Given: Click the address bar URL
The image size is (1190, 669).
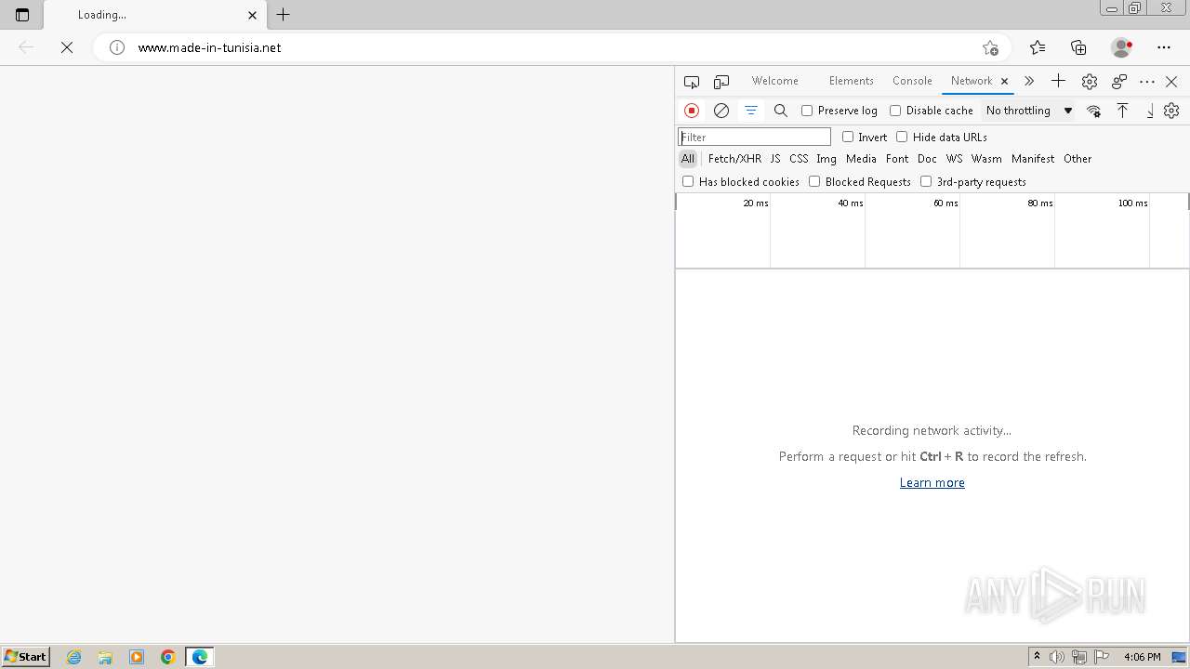Looking at the screenshot, I should (209, 47).
